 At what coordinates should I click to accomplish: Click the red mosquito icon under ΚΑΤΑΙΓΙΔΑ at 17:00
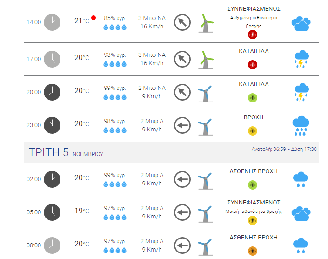[253, 64]
